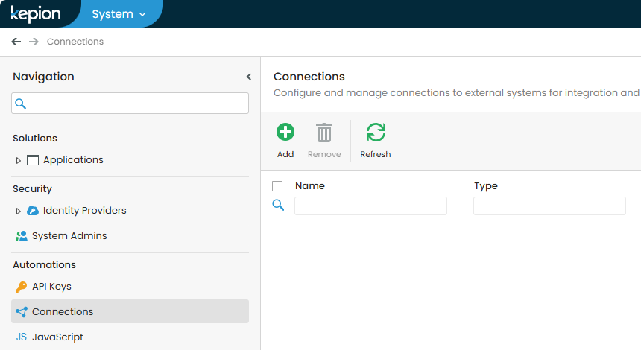The width and height of the screenshot is (641, 350).
Task: Open System Admins in the navigation
Action: point(69,236)
